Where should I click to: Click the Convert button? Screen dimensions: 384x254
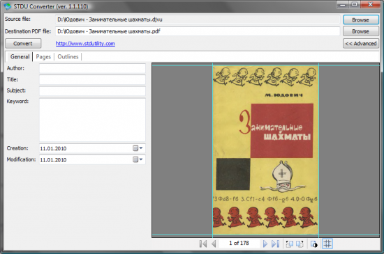pos(23,43)
